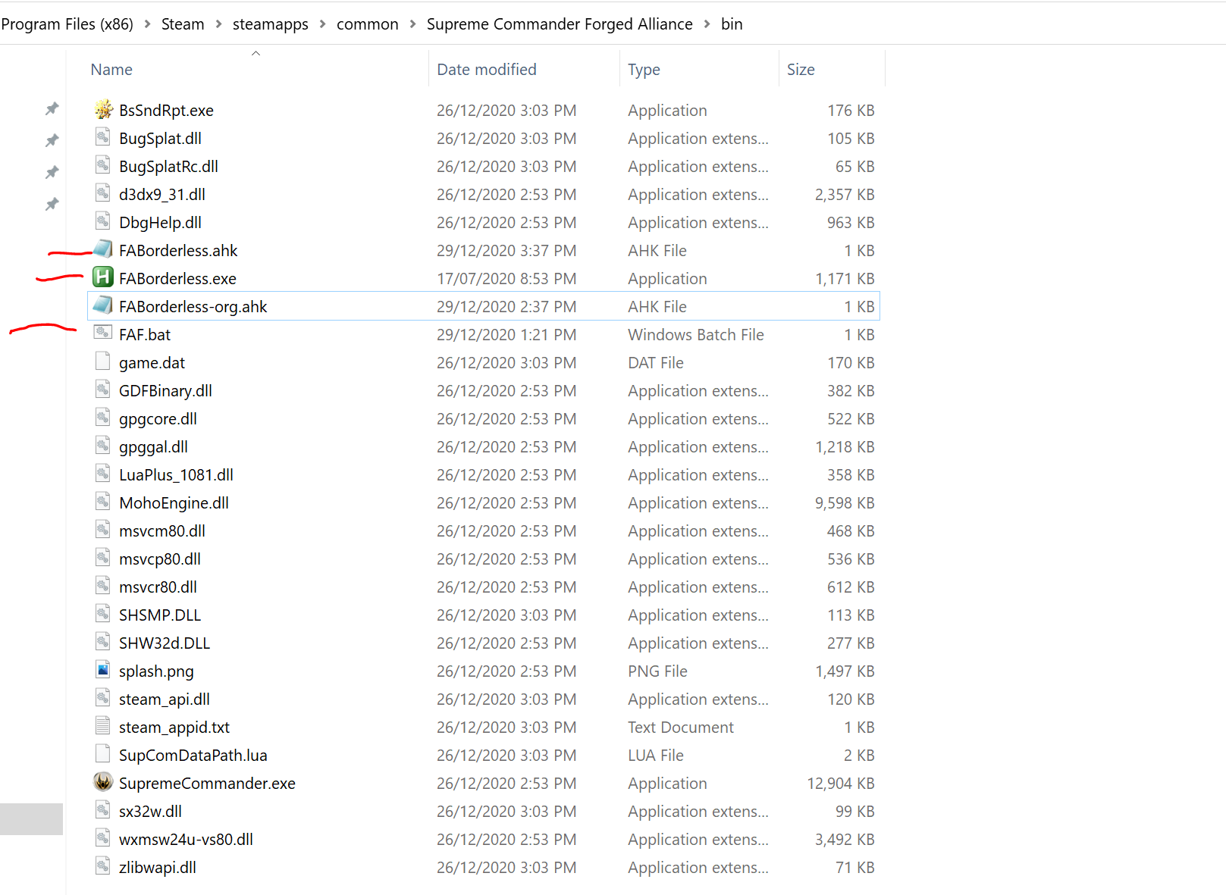Image resolution: width=1226 pixels, height=895 pixels.
Task: Select the gpgcore.dll file icon
Action: pyautogui.click(x=103, y=418)
